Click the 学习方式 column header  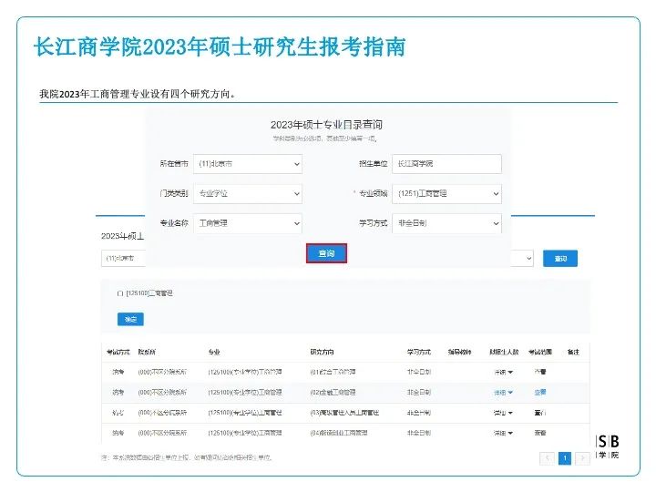(x=419, y=353)
